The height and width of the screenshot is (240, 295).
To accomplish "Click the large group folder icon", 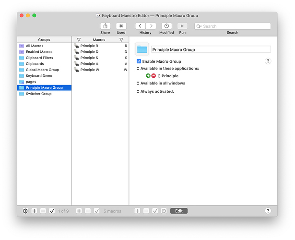I will coord(142,49).
